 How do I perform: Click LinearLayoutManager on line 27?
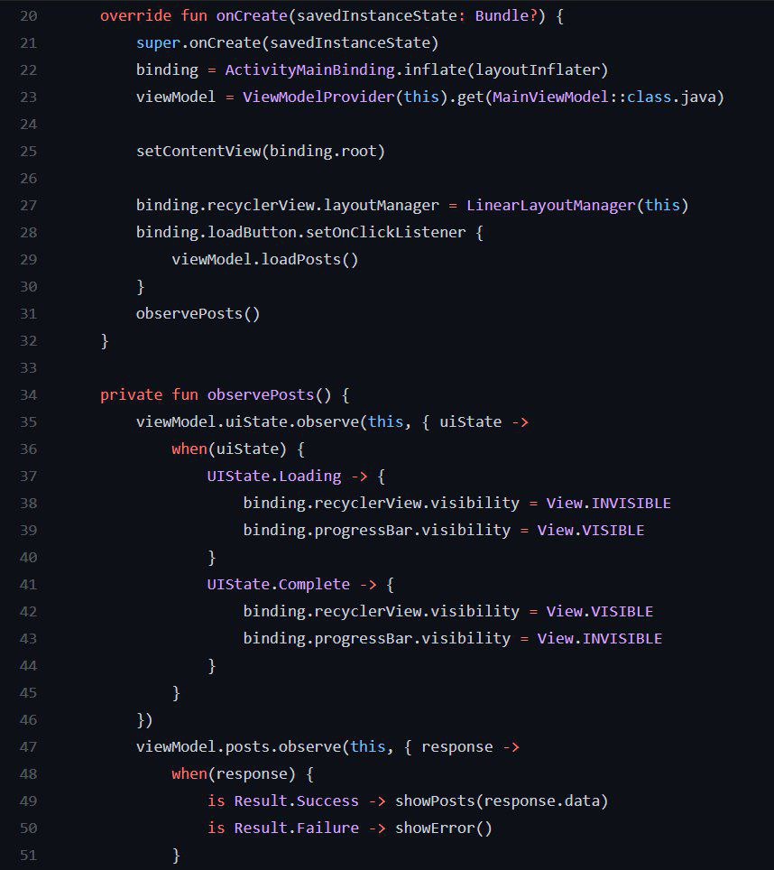pyautogui.click(x=551, y=205)
